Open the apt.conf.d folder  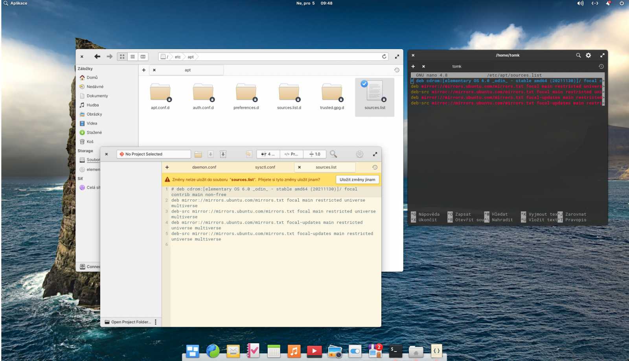tap(160, 96)
